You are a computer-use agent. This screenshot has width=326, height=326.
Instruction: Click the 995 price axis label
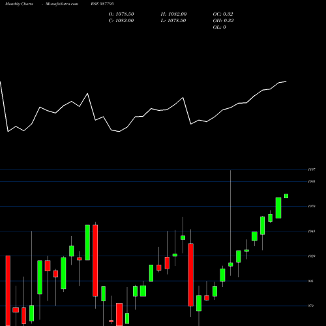(311, 281)
